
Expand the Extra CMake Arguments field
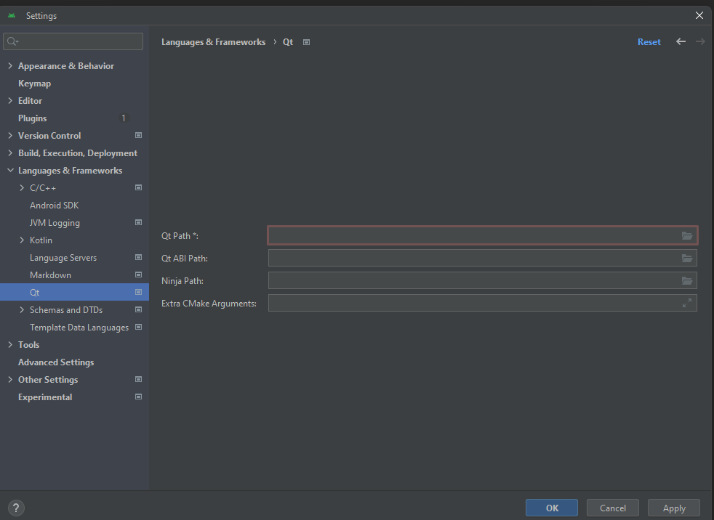(687, 303)
